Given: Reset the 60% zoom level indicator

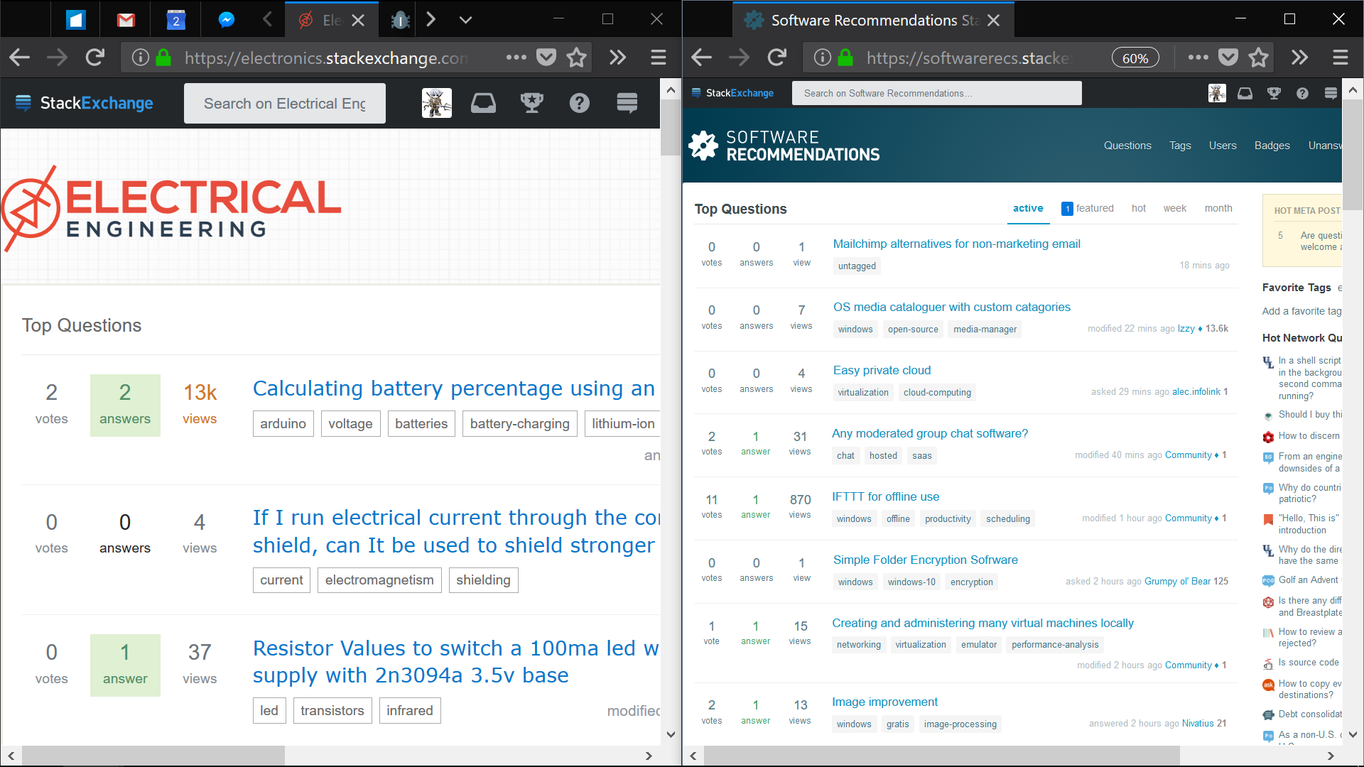Looking at the screenshot, I should pyautogui.click(x=1135, y=58).
